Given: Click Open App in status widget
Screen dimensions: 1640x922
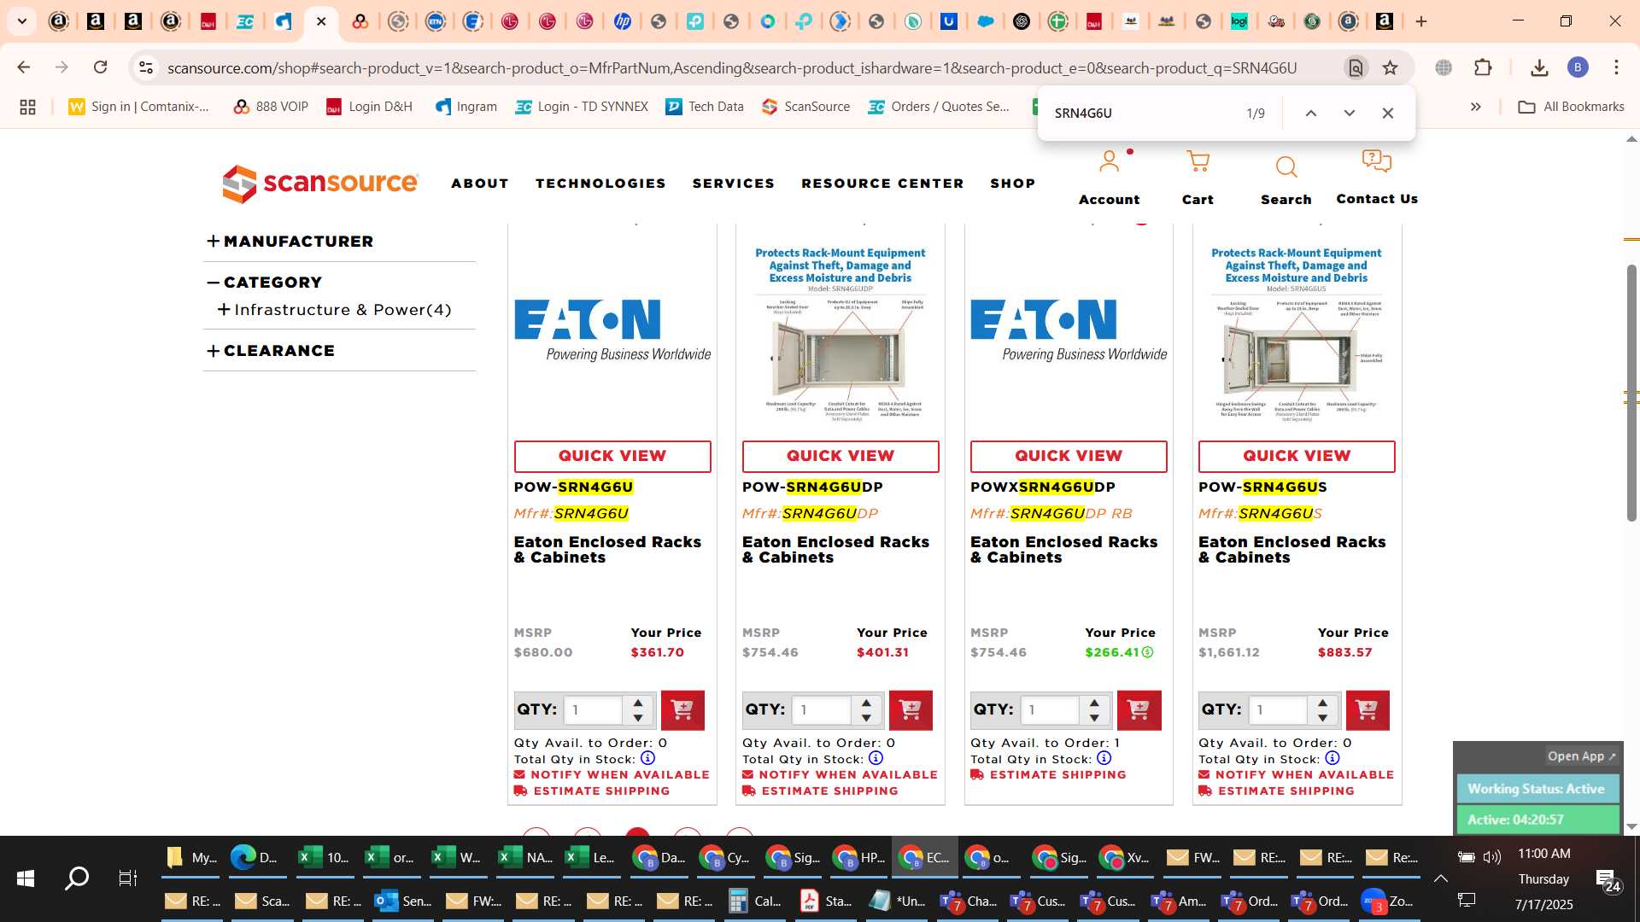Looking at the screenshot, I should tap(1582, 756).
